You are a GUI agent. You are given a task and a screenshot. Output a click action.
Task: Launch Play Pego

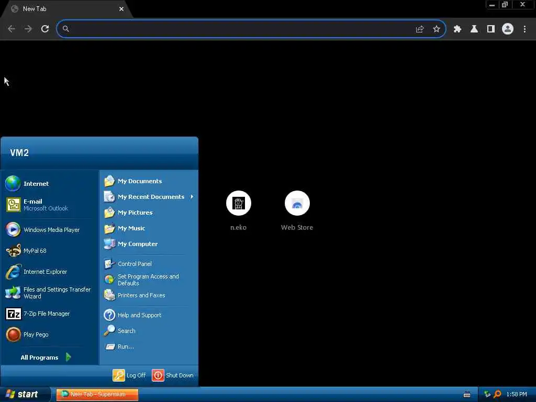coord(50,334)
